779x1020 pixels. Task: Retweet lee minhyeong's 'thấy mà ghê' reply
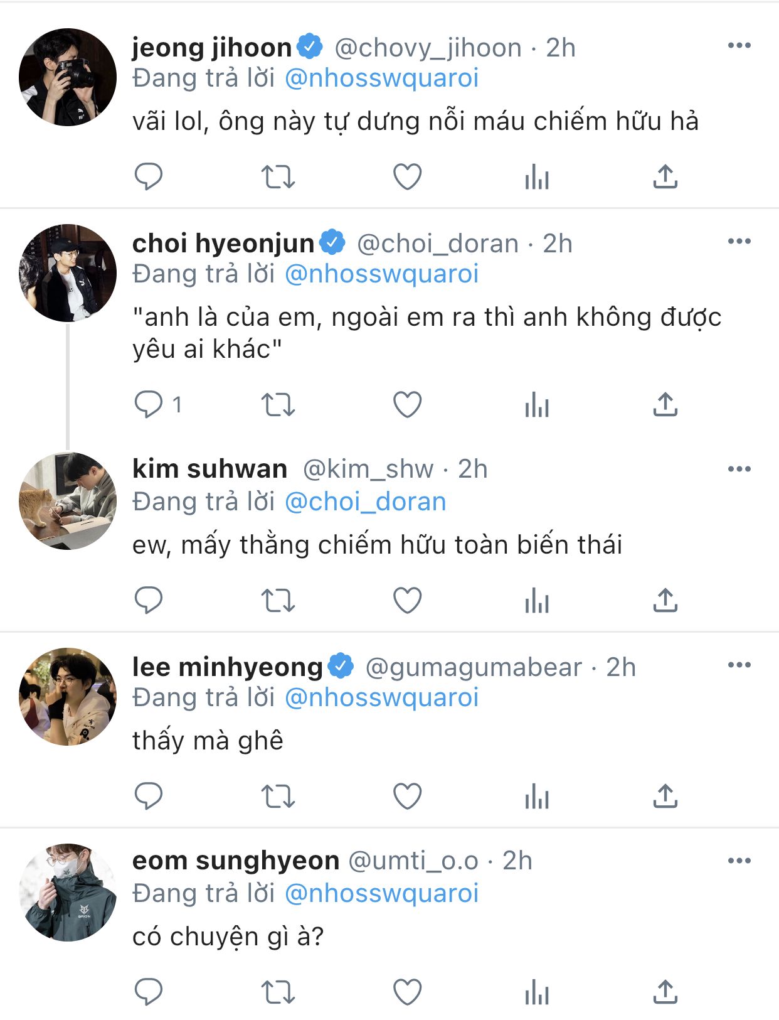(x=277, y=797)
